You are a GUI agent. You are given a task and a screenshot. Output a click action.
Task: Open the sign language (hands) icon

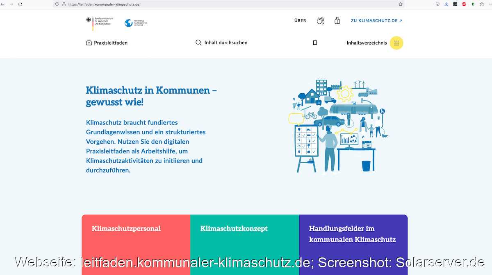tap(320, 20)
